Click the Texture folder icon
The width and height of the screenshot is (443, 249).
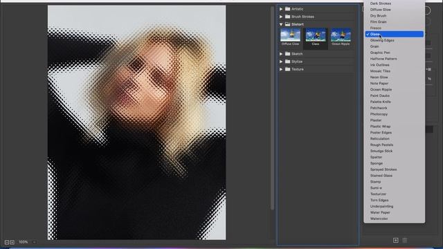pos(288,69)
